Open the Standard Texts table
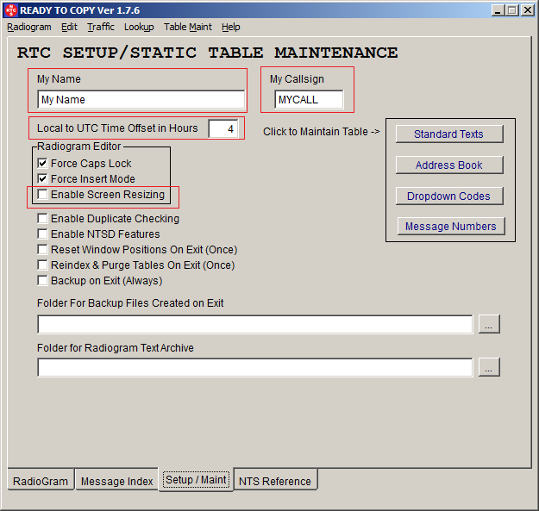The image size is (539, 511). [449, 134]
